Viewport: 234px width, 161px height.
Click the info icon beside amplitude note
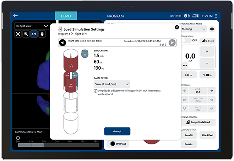pyautogui.click(x=95, y=91)
